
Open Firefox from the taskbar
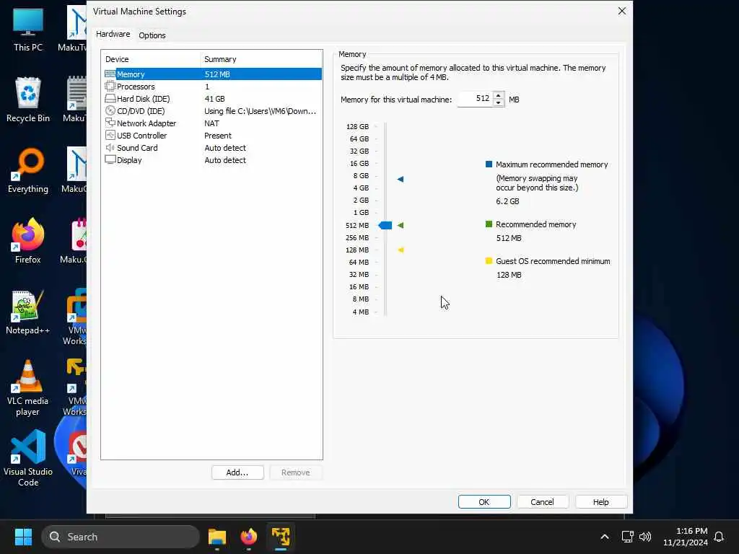pyautogui.click(x=249, y=537)
